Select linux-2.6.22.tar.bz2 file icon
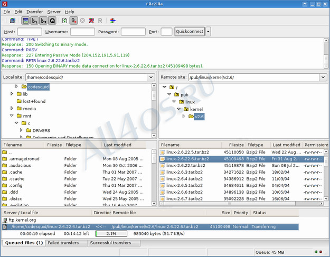The height and width of the screenshot is (257, 330). click(162, 166)
